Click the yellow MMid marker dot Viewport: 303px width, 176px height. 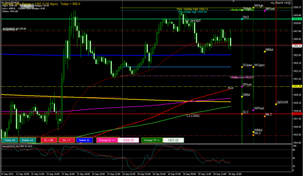[x=265, y=51]
